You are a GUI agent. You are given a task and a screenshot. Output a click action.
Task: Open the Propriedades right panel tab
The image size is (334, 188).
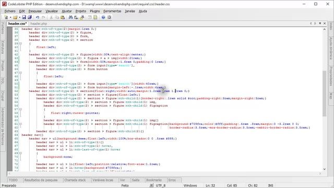point(331,76)
